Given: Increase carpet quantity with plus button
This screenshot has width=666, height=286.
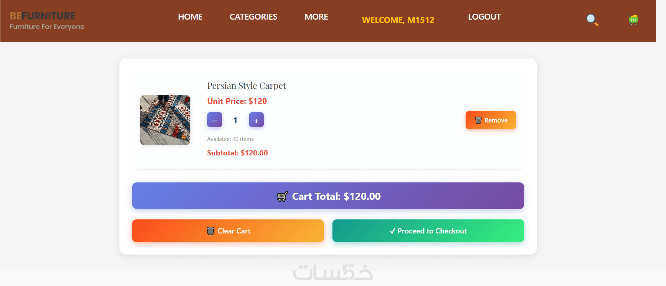Looking at the screenshot, I should (x=256, y=120).
